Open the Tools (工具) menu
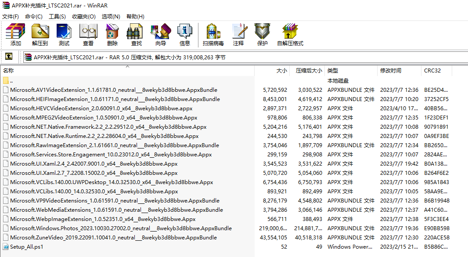468x257 pixels. 58,16
